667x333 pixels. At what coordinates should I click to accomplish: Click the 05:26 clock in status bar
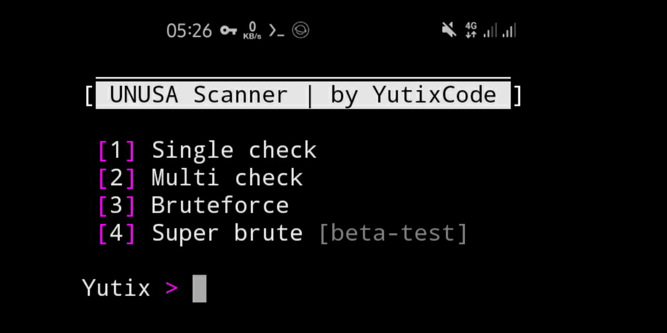click(x=189, y=31)
